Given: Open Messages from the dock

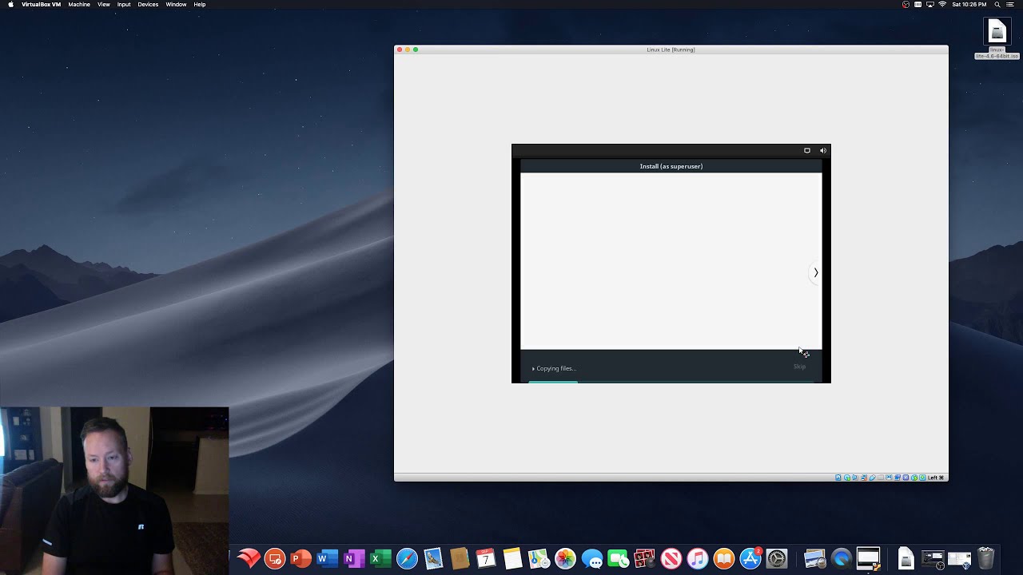Looking at the screenshot, I should 592,559.
